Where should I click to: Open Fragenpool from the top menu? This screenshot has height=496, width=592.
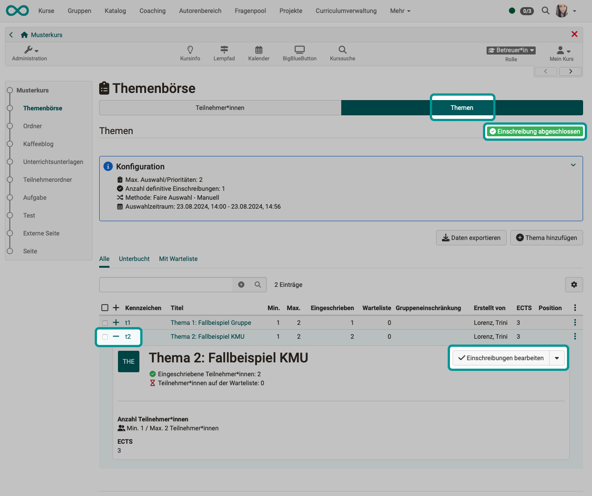250,11
